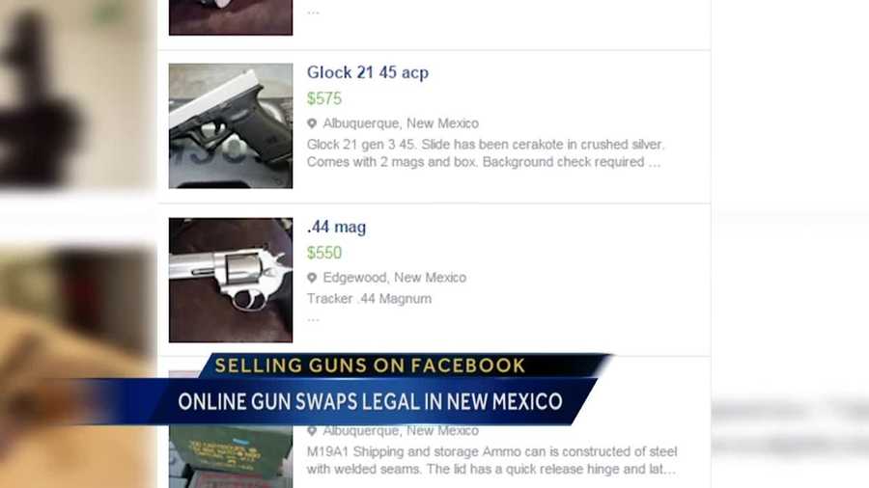Select the $575 price of the Glock listing

click(324, 98)
